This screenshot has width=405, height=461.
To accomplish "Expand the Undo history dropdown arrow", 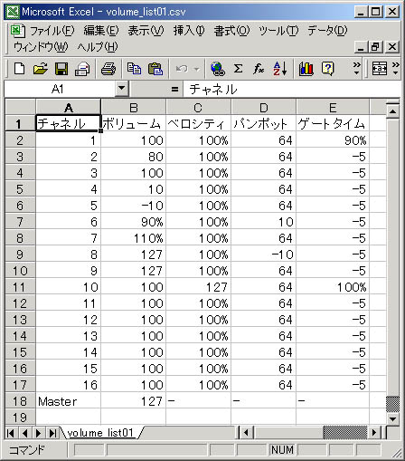I will 196,70.
